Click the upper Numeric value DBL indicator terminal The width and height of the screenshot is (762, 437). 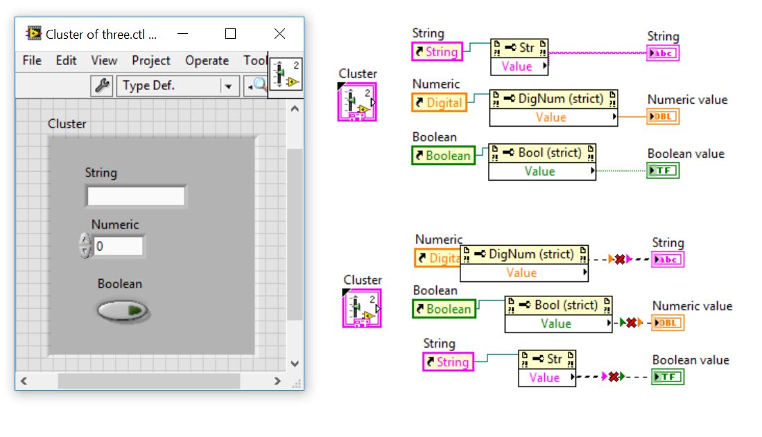click(x=663, y=116)
